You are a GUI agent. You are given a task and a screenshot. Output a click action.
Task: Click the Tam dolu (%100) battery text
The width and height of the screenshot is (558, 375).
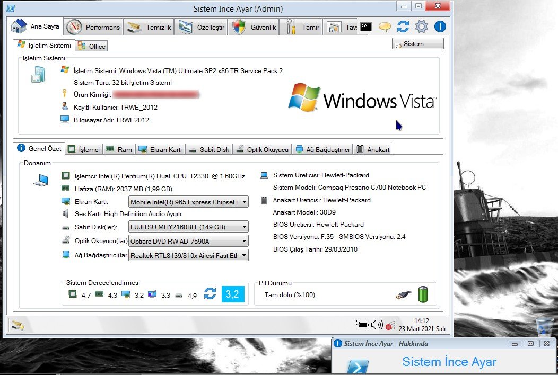pyautogui.click(x=290, y=294)
